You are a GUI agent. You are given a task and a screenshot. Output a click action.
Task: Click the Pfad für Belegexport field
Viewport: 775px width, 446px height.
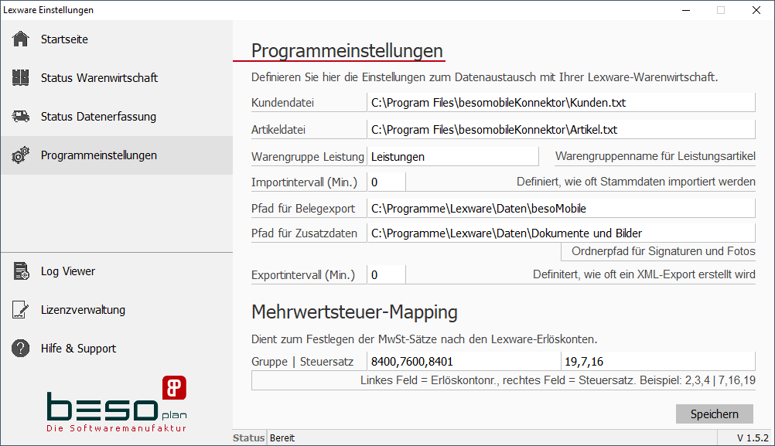[x=562, y=209]
